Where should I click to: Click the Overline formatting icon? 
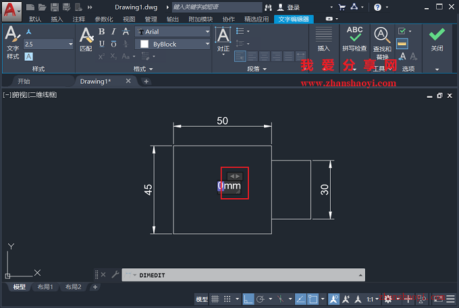click(x=113, y=44)
